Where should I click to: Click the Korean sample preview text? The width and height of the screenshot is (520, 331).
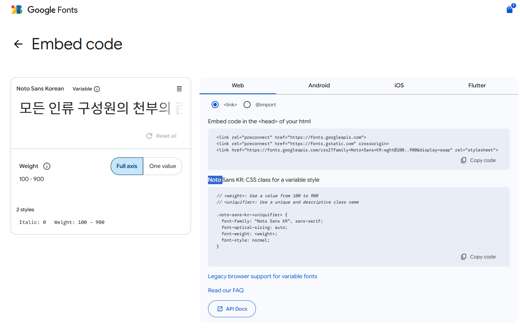point(101,108)
